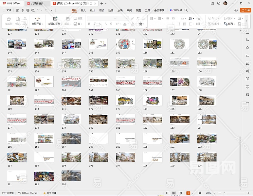Switch to slide sorter view in status bar
This screenshot has height=196, width=253.
point(174,193)
